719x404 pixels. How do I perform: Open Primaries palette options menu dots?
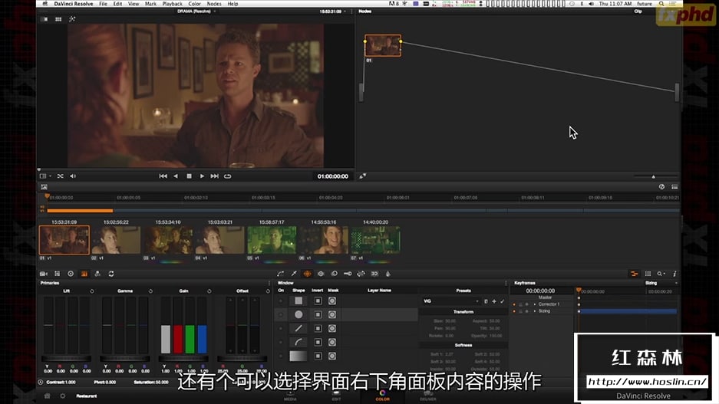click(269, 283)
